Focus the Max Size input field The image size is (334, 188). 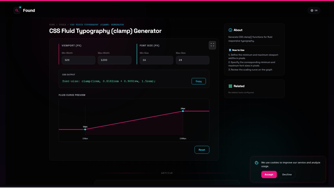(x=193, y=60)
